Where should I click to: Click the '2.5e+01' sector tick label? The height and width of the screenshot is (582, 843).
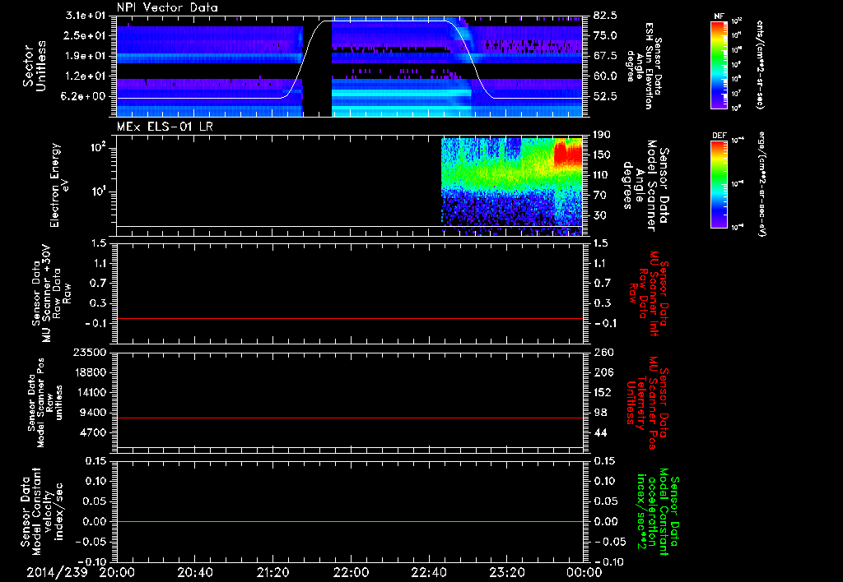coord(83,35)
